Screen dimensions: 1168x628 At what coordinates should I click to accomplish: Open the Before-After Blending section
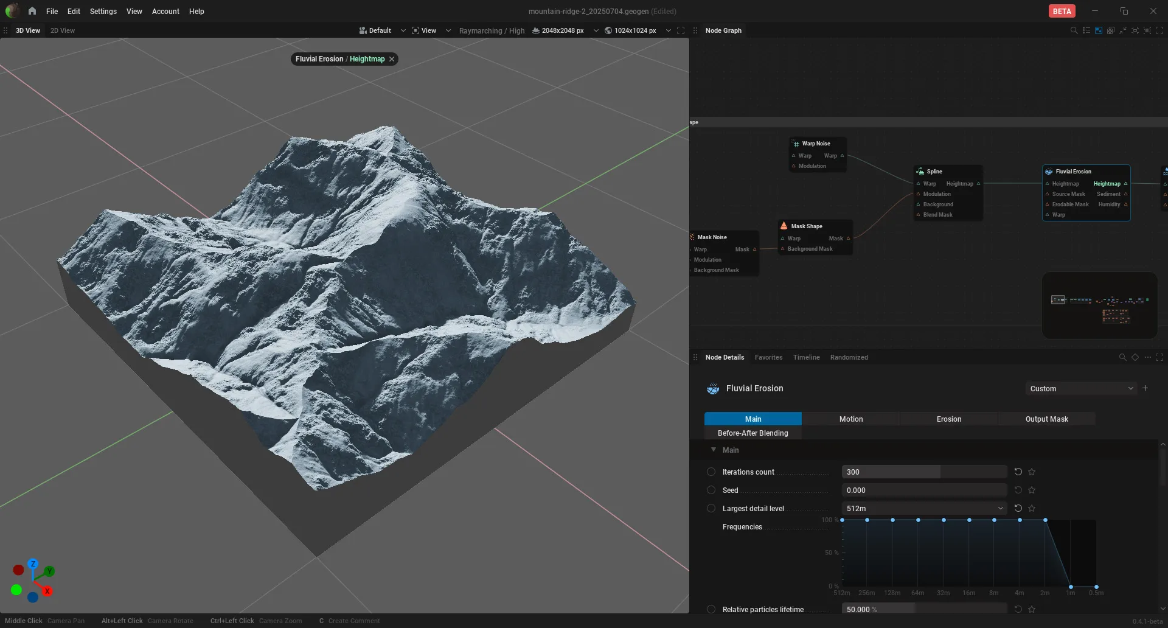[753, 433]
